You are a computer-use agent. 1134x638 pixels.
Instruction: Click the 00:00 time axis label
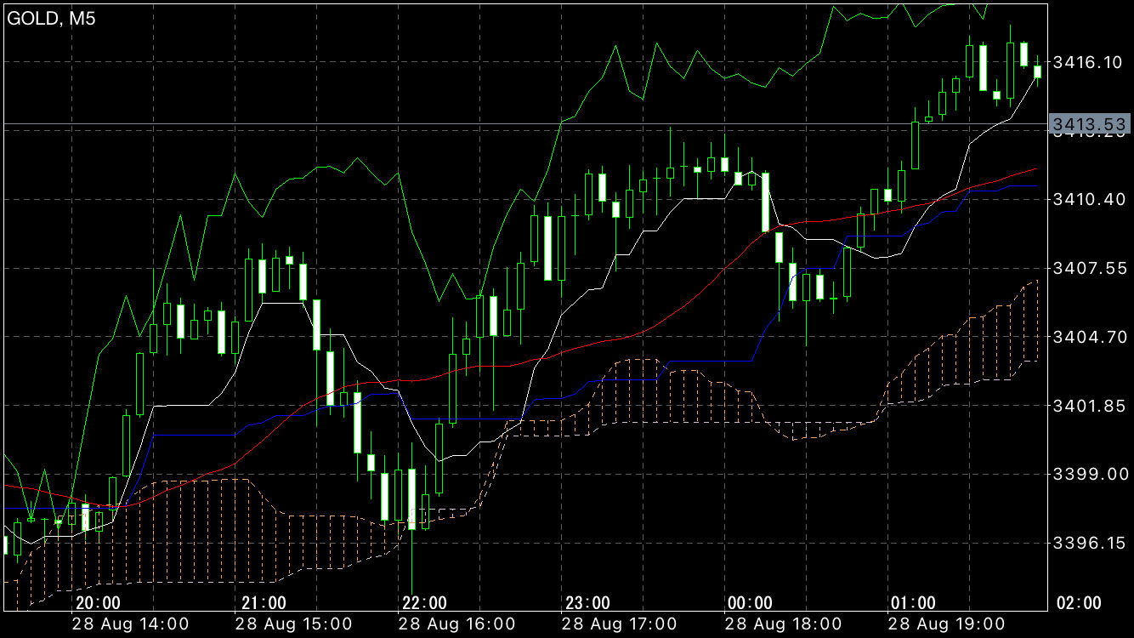[x=750, y=603]
